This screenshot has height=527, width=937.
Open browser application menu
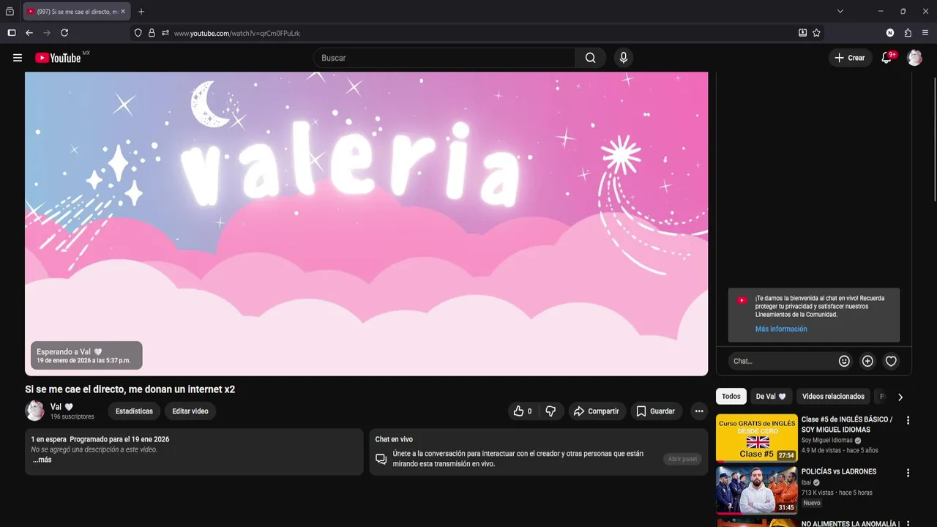tap(925, 33)
